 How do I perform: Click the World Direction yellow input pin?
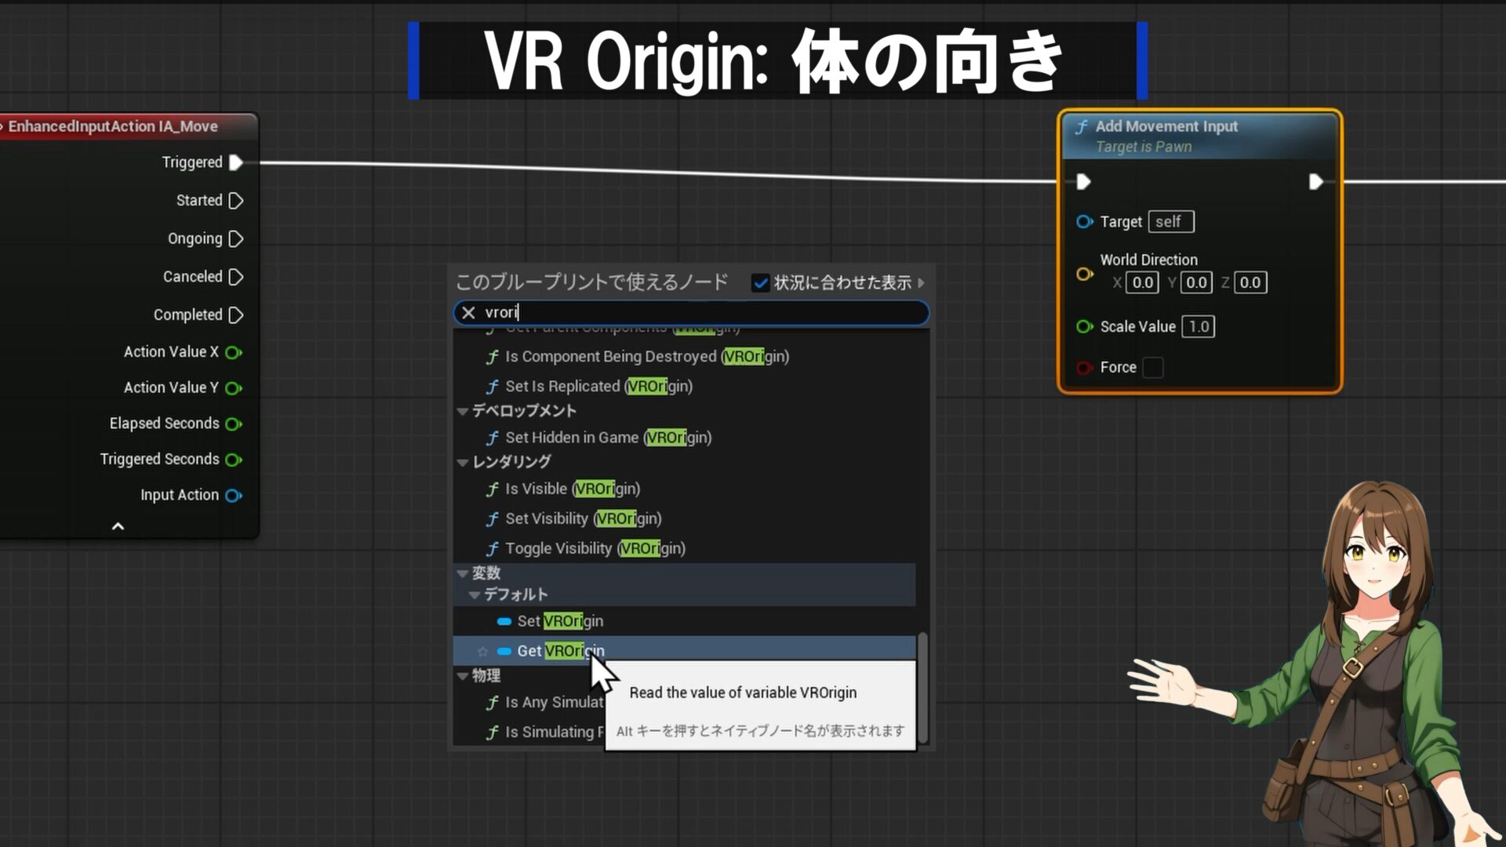coord(1084,274)
